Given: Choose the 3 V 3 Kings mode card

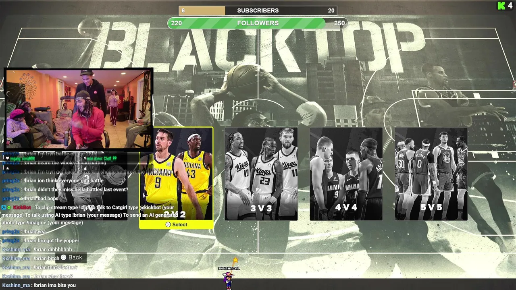Looking at the screenshot, I should [261, 174].
